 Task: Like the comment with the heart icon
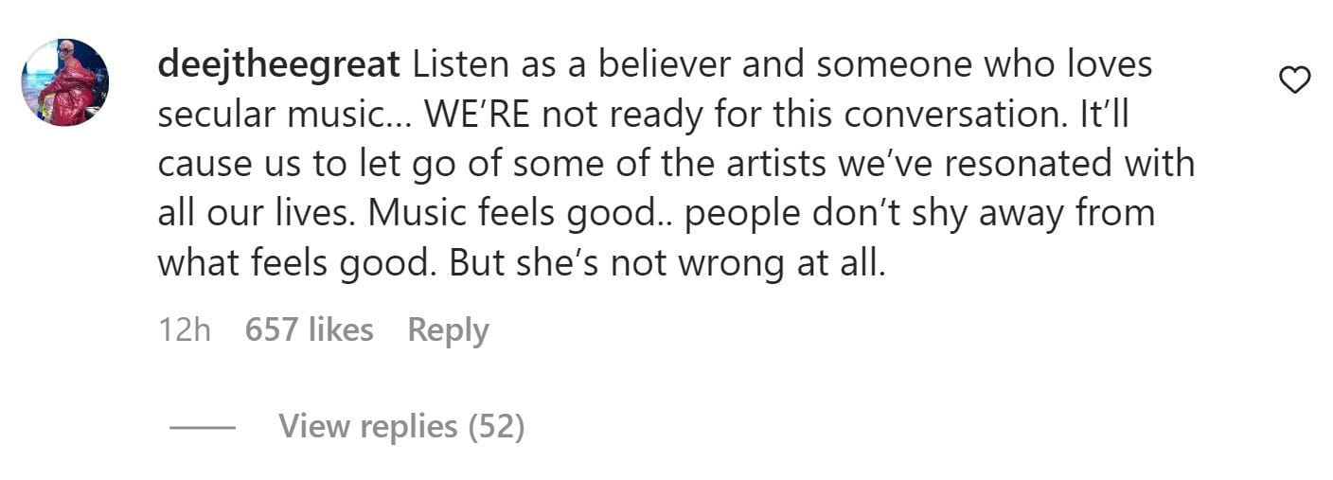(x=1294, y=81)
